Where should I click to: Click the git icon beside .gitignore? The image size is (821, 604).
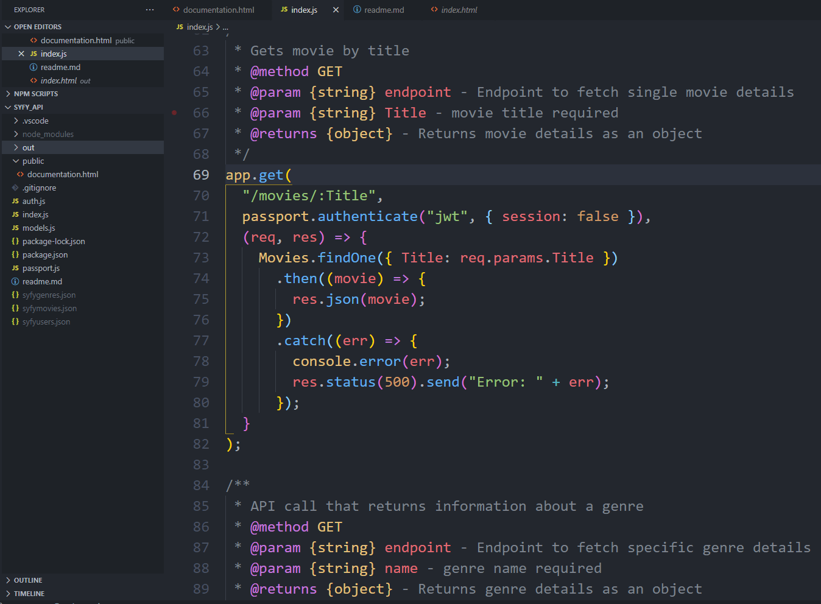[15, 188]
